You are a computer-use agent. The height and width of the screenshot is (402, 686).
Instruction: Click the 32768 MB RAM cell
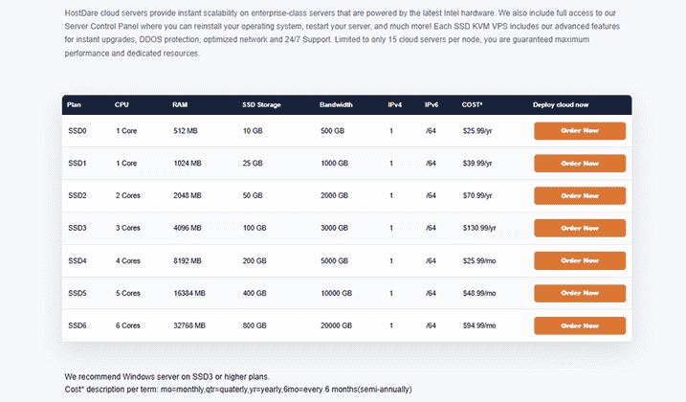coord(189,325)
